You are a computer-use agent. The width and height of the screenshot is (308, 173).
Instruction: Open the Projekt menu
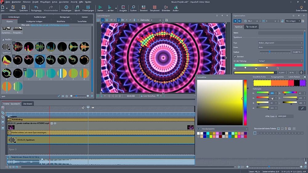click(35, 2)
